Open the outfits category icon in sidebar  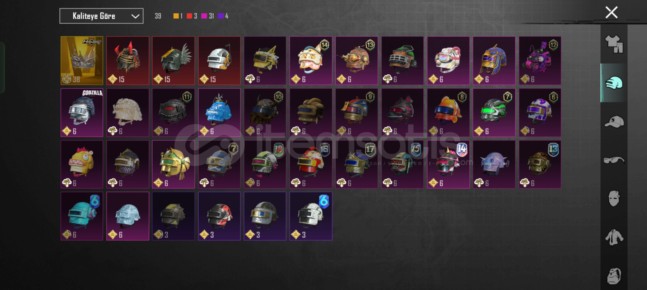[614, 44]
